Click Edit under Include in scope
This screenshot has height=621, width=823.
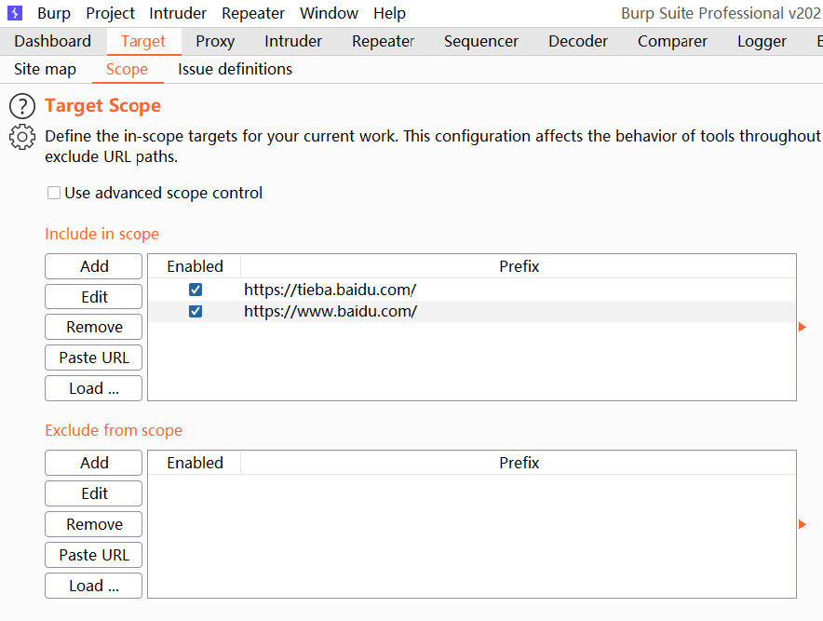pyautogui.click(x=93, y=297)
